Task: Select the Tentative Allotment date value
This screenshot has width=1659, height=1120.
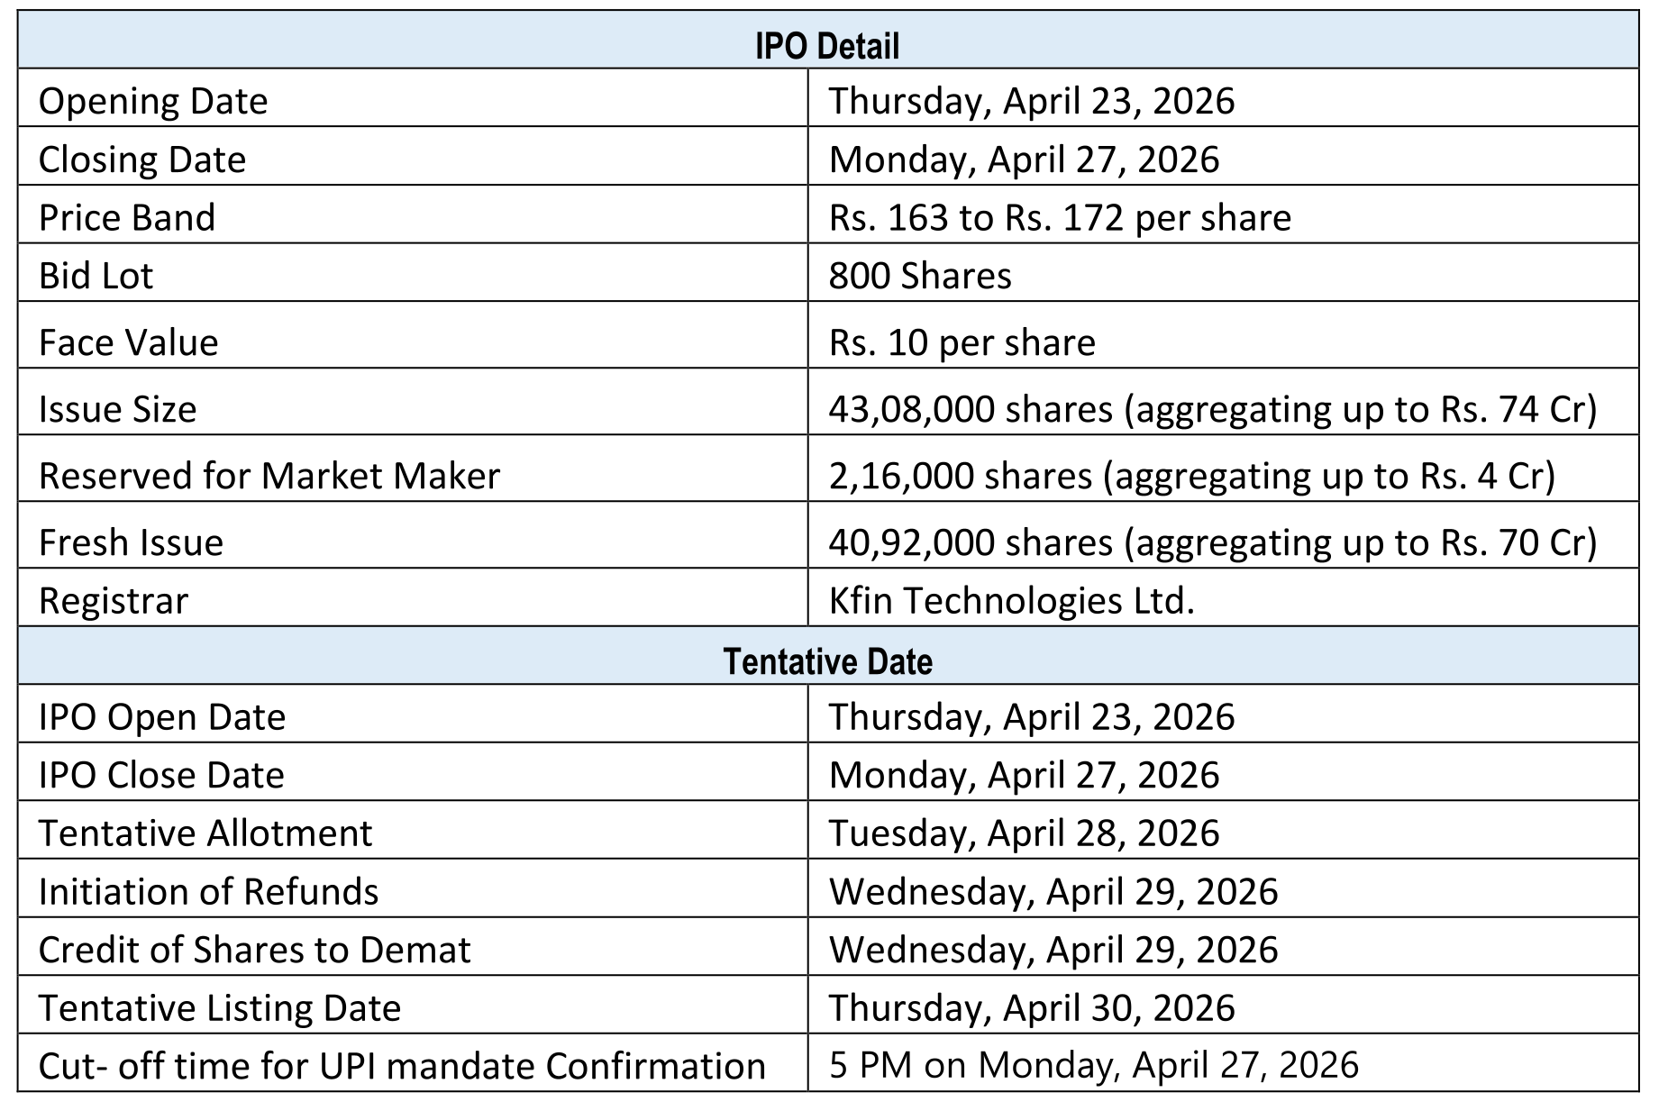Action: pos(1024,833)
